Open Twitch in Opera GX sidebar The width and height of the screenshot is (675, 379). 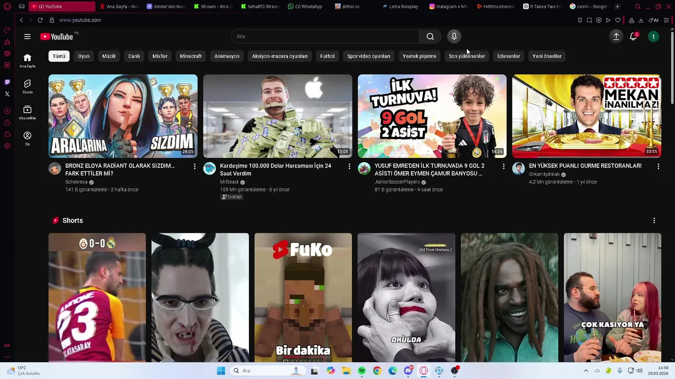[x=7, y=82]
